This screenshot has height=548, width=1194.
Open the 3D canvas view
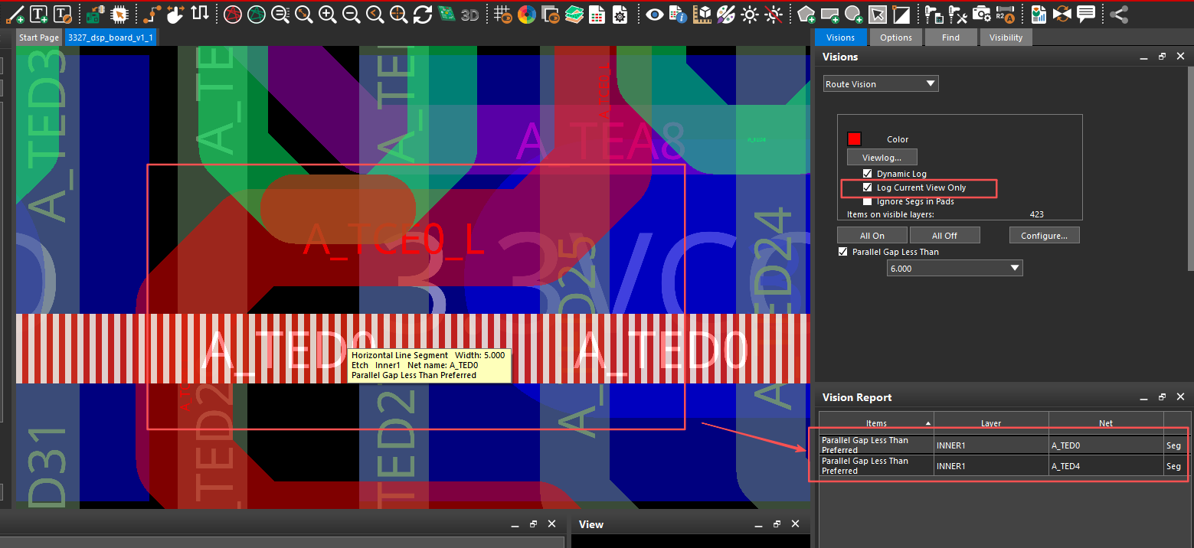pyautogui.click(x=469, y=14)
